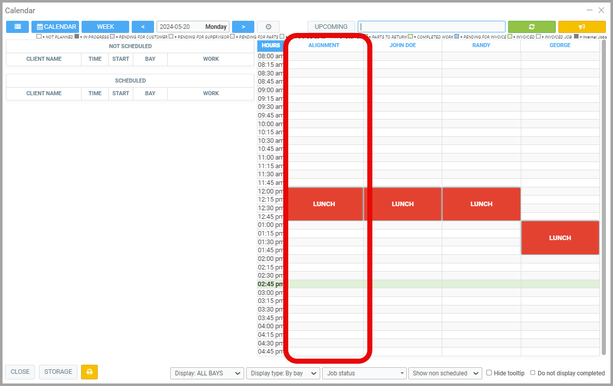Image resolution: width=613 pixels, height=386 pixels.
Task: Click the Storage button
Action: pyautogui.click(x=58, y=372)
